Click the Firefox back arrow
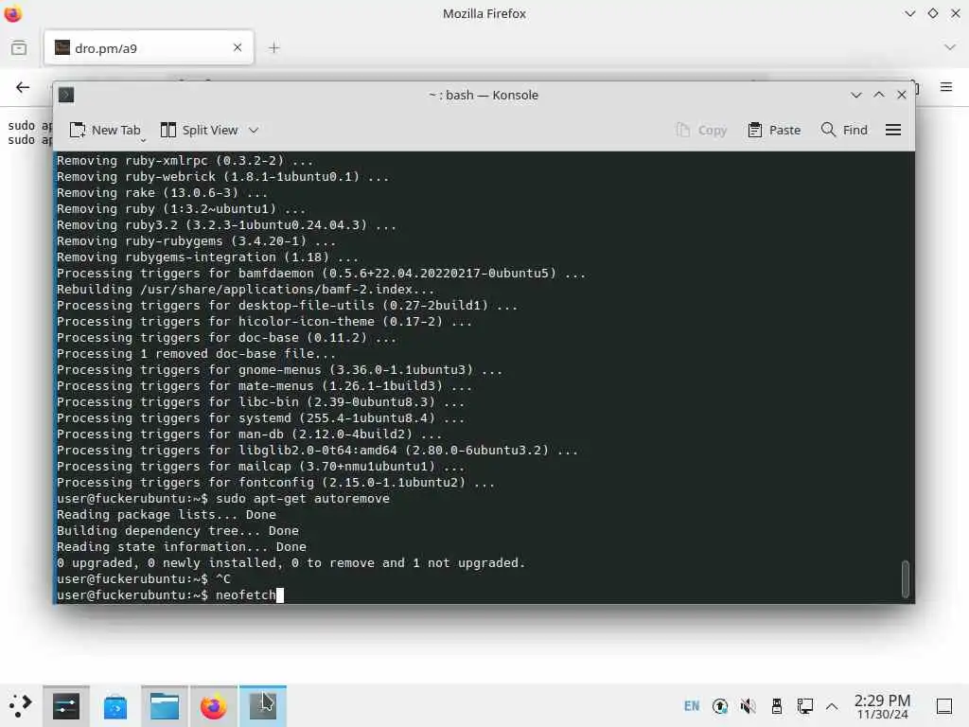Image resolution: width=969 pixels, height=727 pixels. click(23, 87)
